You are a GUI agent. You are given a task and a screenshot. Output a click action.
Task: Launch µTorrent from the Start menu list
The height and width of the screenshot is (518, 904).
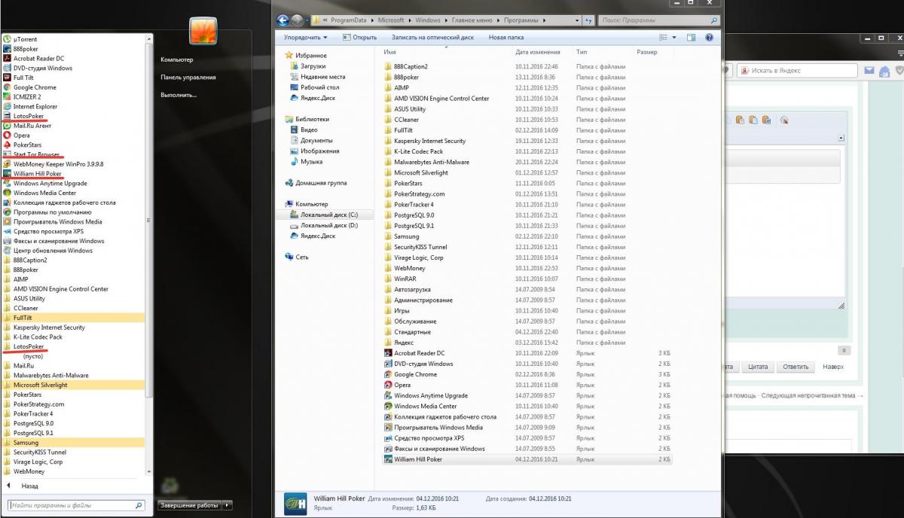pyautogui.click(x=25, y=39)
